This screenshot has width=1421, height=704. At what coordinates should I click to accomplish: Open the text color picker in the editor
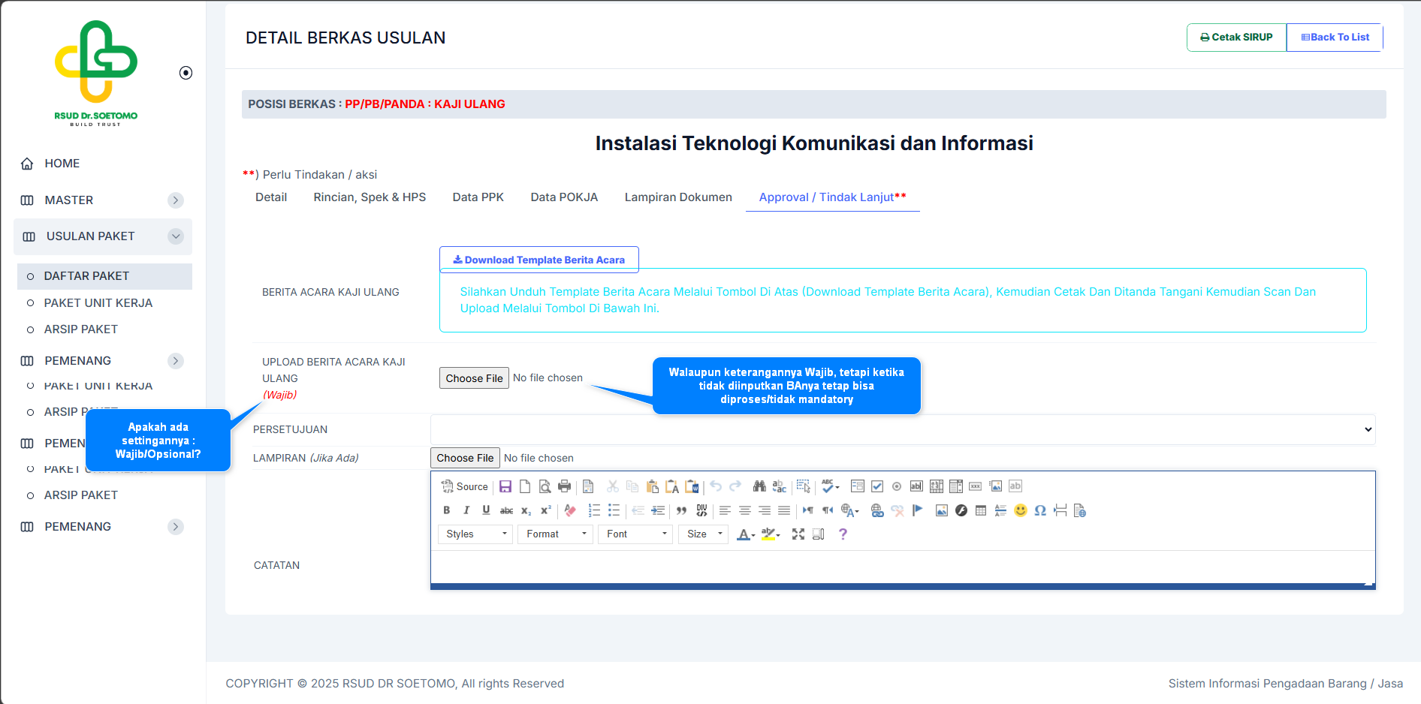point(745,534)
